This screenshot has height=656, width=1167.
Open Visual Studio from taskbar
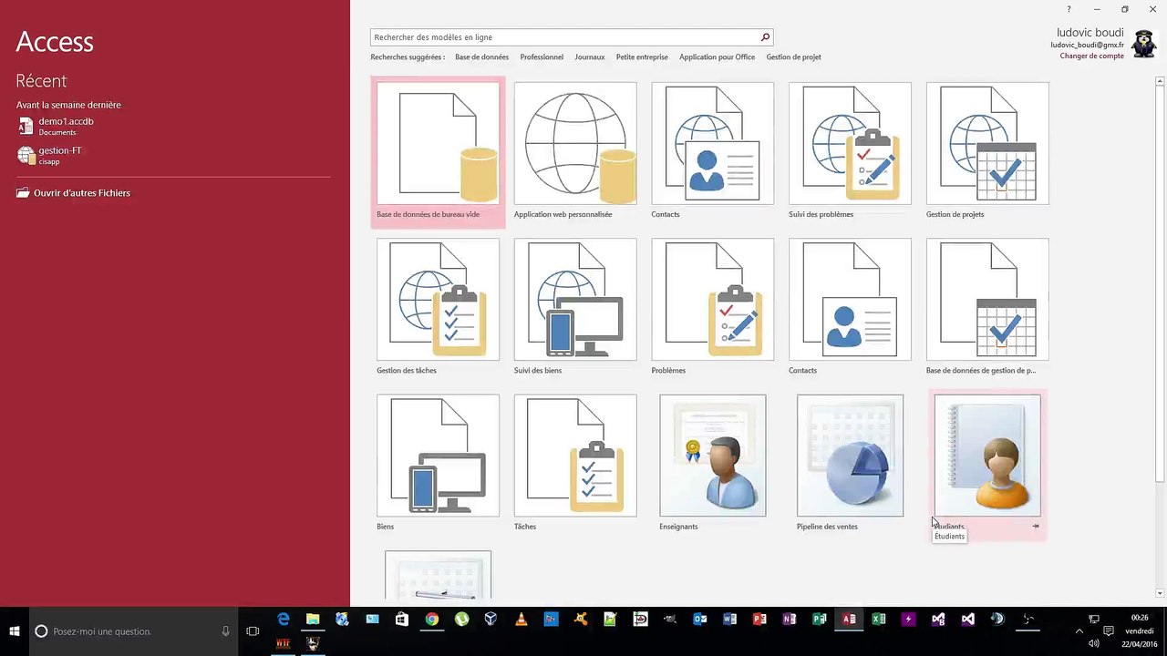(967, 620)
